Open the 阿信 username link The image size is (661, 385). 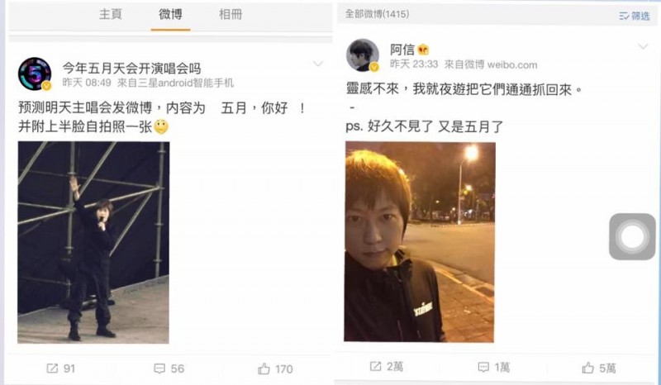pos(402,50)
